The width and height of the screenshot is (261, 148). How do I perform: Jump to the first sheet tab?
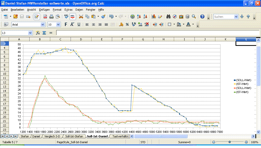tap(3, 136)
